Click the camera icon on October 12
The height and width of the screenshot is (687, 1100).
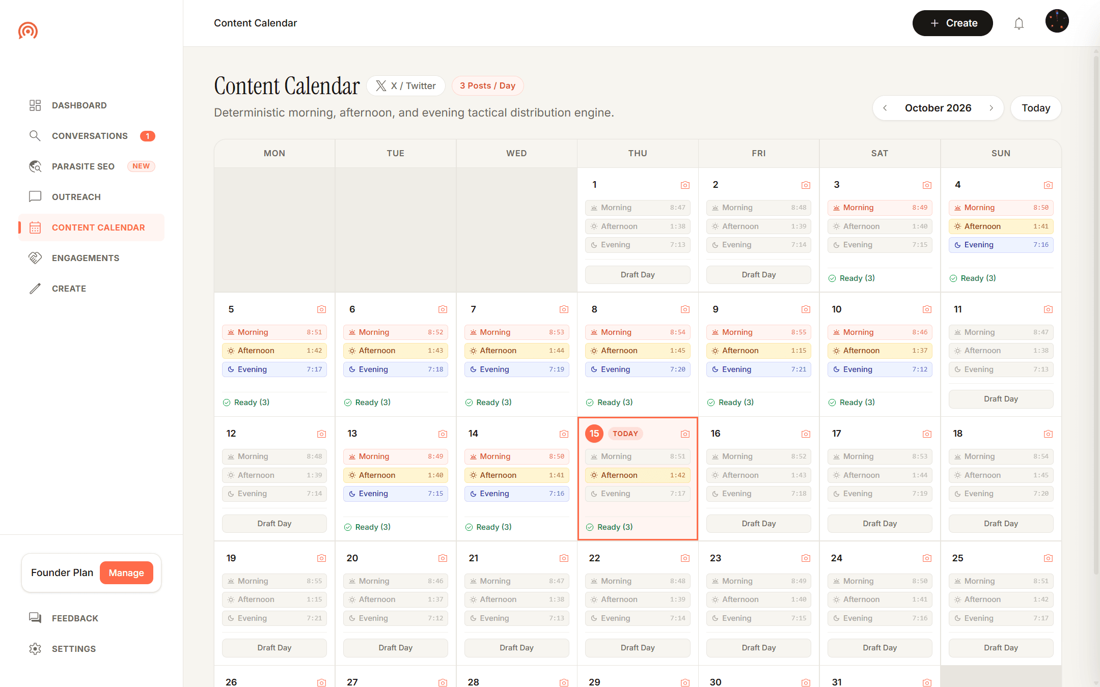(321, 434)
